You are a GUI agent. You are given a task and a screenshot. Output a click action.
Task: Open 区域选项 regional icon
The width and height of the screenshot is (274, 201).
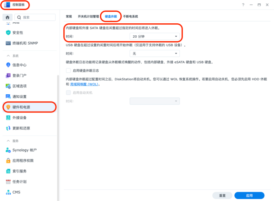click(8, 86)
